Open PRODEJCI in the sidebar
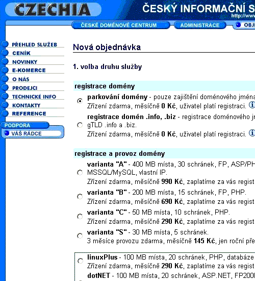This screenshot has width=255, height=281. [24, 88]
